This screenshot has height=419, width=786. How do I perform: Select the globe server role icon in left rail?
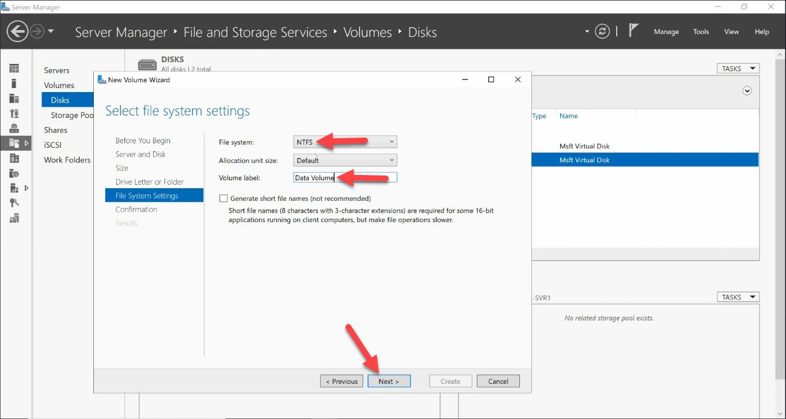point(14,128)
